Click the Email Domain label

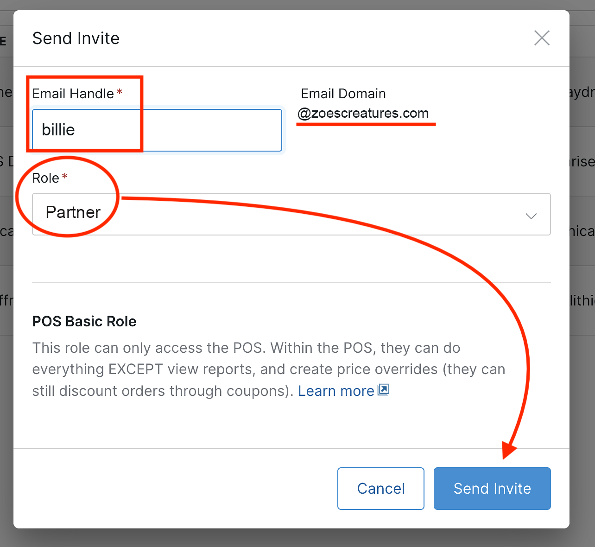pos(343,94)
